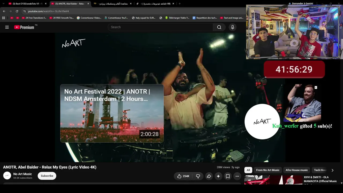Open more actions three-dot menu
This screenshot has width=343, height=193.
(237, 176)
